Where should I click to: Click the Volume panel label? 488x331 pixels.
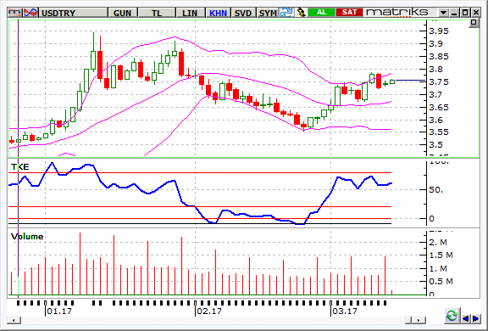coord(27,236)
